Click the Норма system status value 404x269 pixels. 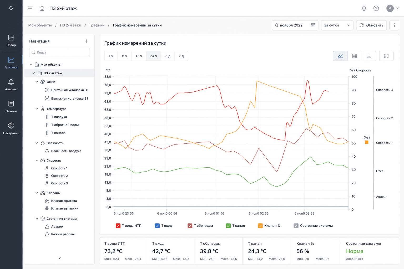coord(355,251)
